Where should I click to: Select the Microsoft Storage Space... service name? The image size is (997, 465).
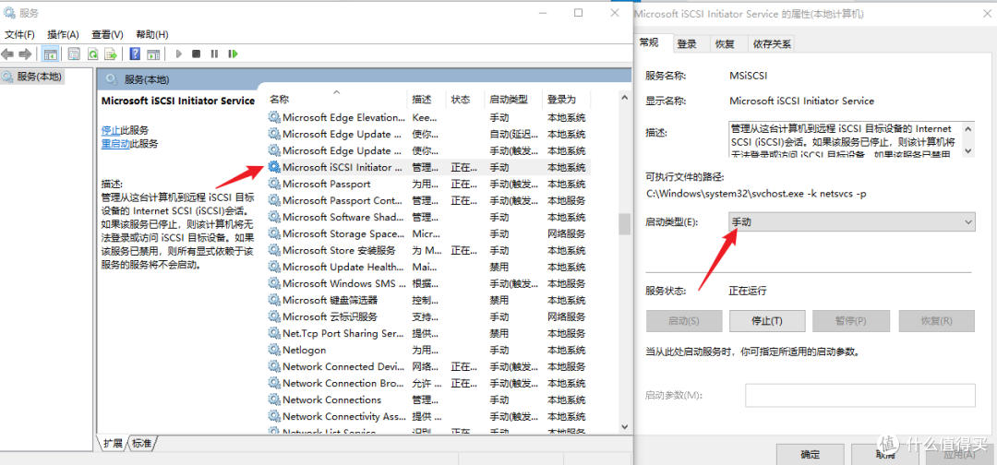pyautogui.click(x=342, y=233)
